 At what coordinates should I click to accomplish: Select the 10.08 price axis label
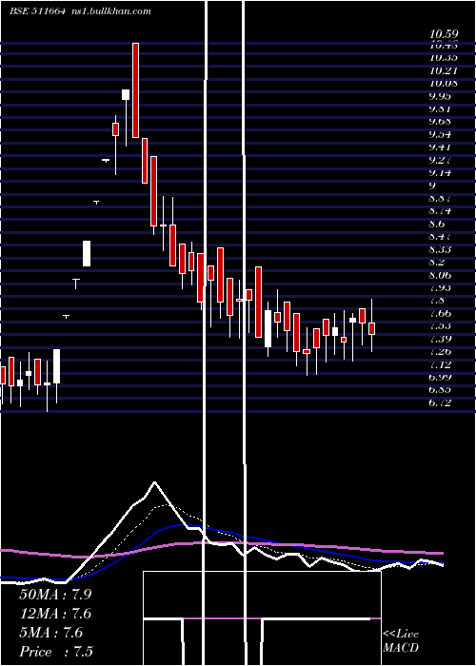pos(444,83)
